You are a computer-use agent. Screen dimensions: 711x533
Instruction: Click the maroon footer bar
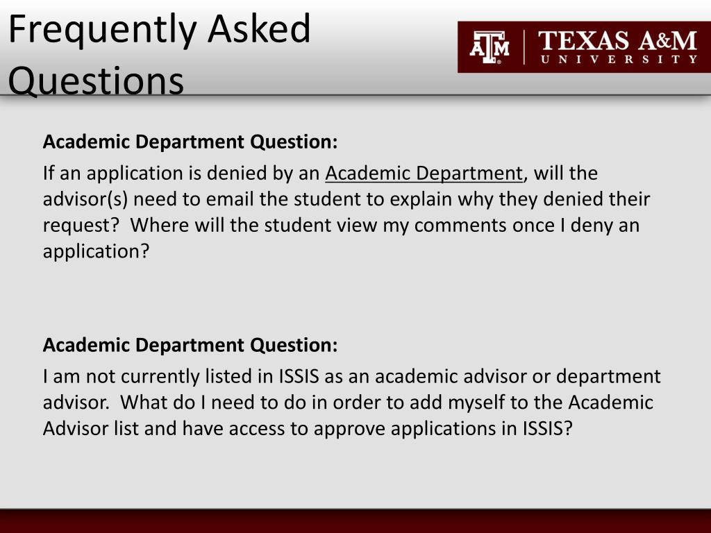pos(355,521)
